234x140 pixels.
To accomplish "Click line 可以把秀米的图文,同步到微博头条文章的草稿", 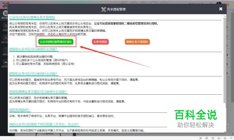I will pos(39,98).
